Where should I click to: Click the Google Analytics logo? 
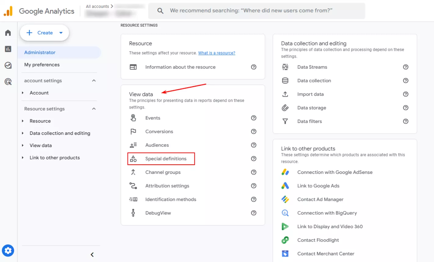pyautogui.click(x=8, y=11)
